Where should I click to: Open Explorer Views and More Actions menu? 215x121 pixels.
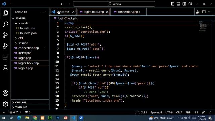point(44,12)
